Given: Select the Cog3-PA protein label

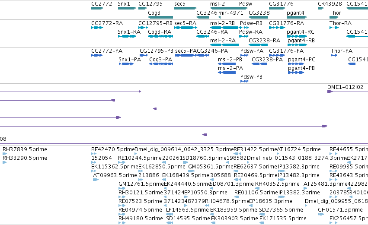Looking at the screenshot, I should pyautogui.click(x=160, y=60).
